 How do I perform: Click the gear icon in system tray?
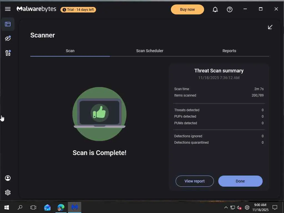(x=247, y=207)
